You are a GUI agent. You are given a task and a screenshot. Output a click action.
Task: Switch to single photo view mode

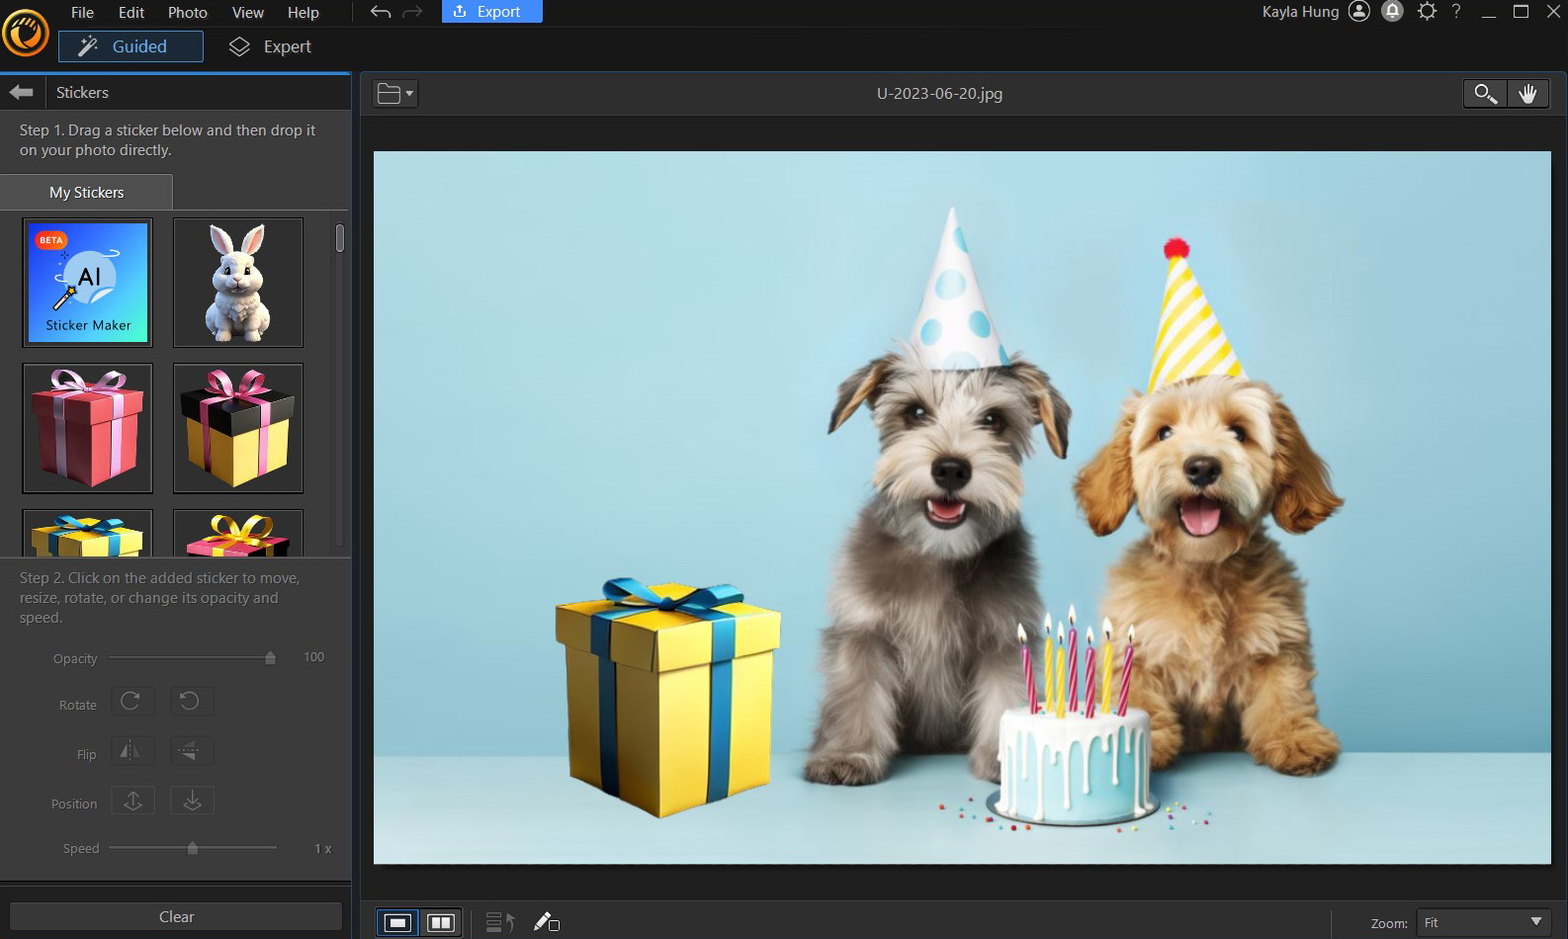pos(397,922)
